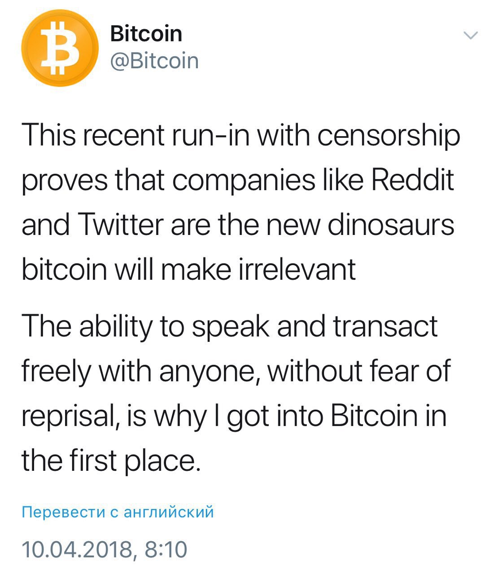
Task: Click the word "censorship" in the tweet
Action: 389,136
